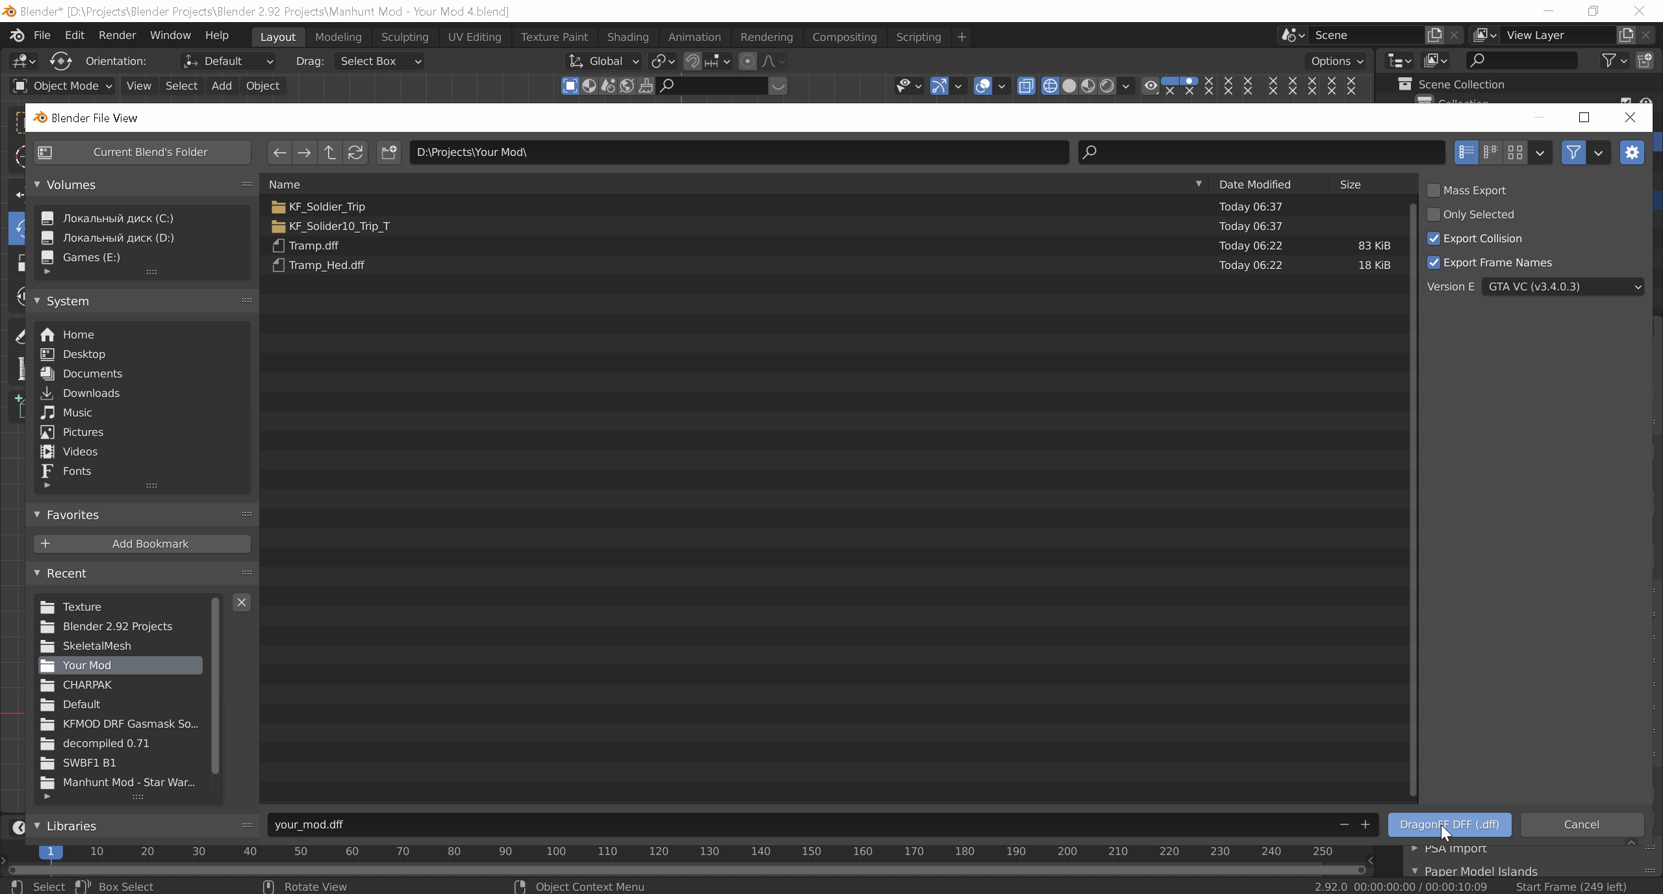
Task: Go to the parent directory arrow
Action: tap(330, 153)
